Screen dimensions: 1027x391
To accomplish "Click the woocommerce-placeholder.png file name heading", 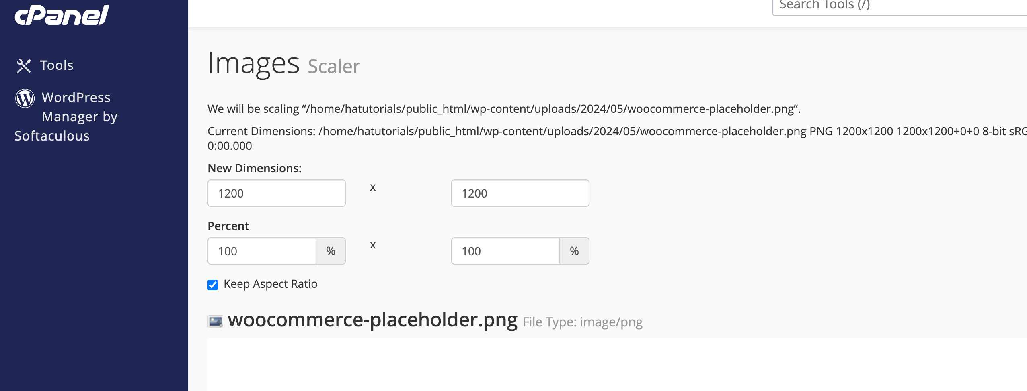I will click(x=372, y=320).
